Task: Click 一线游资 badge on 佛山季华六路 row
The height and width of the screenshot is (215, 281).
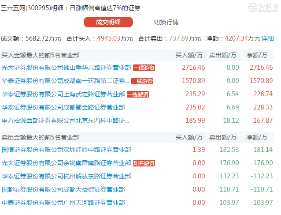Action: [144, 68]
